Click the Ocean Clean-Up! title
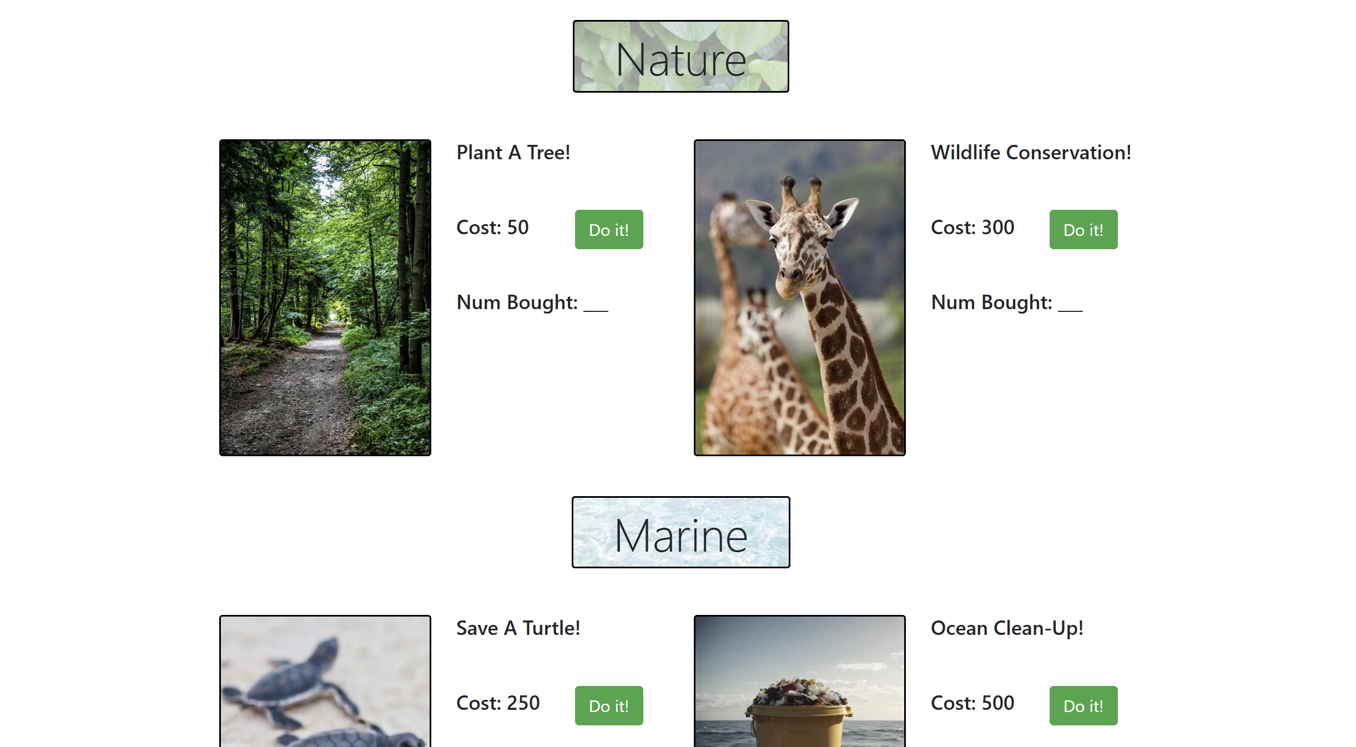1356x747 pixels. [x=1007, y=628]
